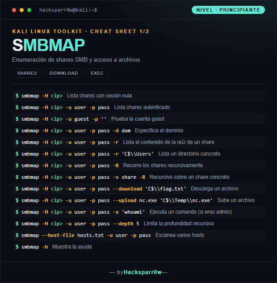
Task: Click the 'Escanea varios hosts' command row
Action: pyautogui.click(x=138, y=235)
